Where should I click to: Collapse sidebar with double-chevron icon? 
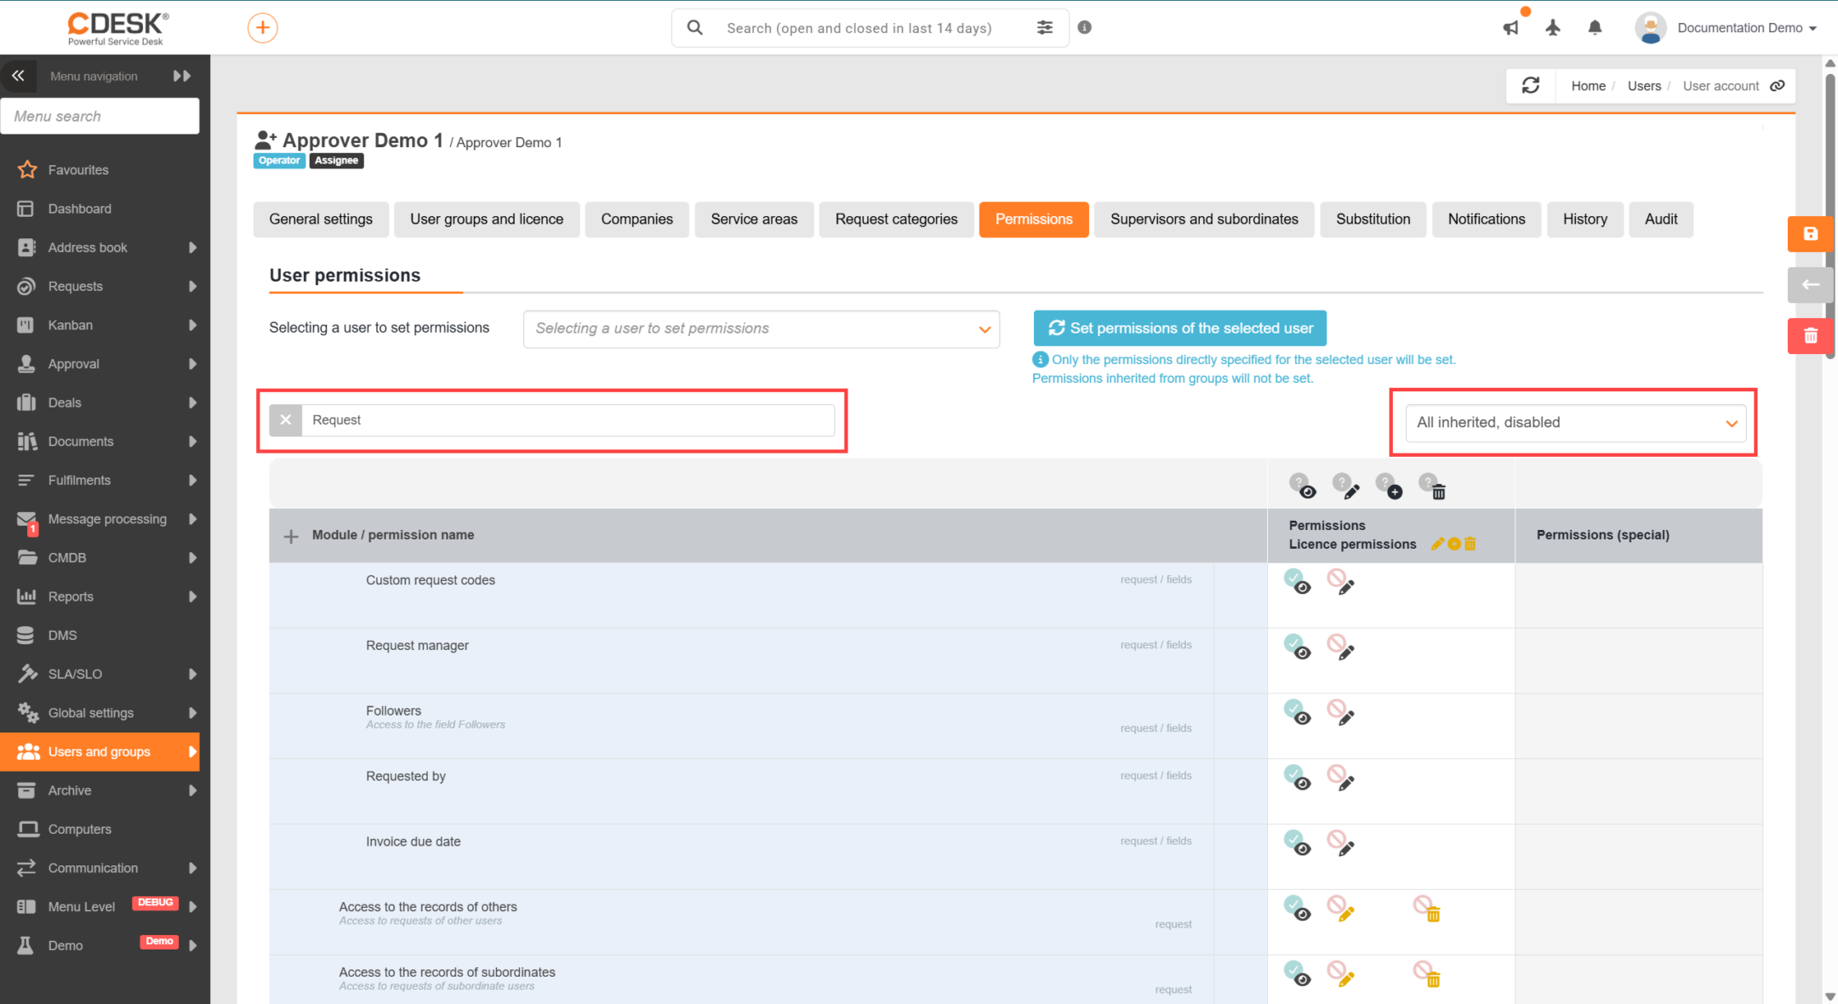18,76
